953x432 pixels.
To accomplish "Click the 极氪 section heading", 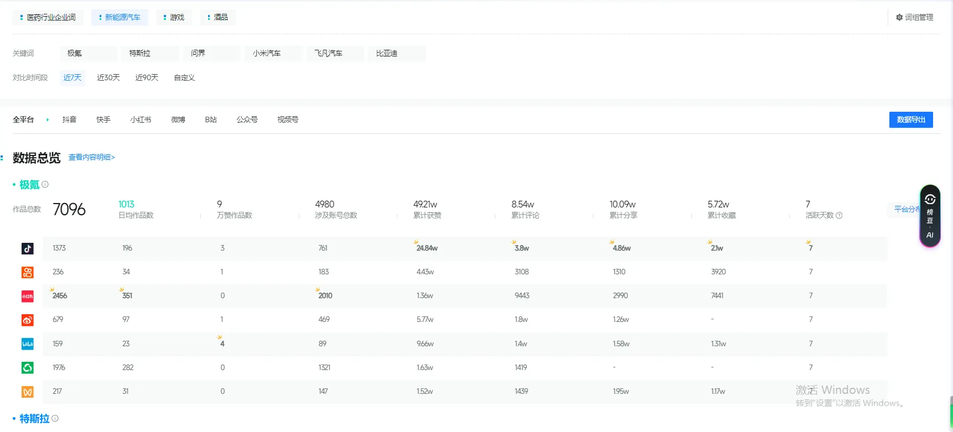I will click(x=29, y=185).
